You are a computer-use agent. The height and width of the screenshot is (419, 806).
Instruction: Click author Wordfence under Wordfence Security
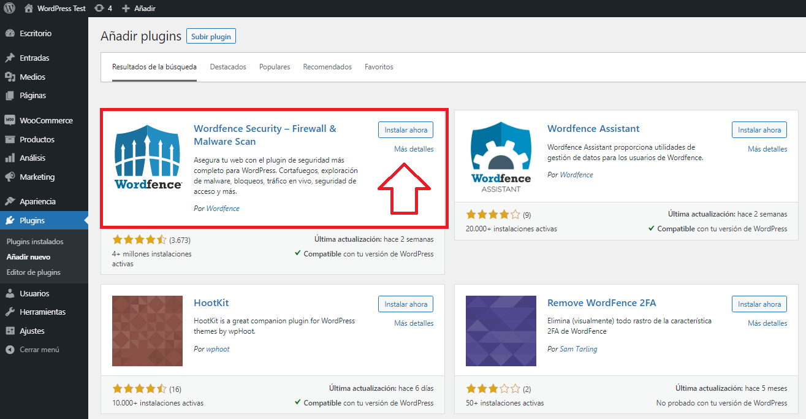pyautogui.click(x=222, y=209)
